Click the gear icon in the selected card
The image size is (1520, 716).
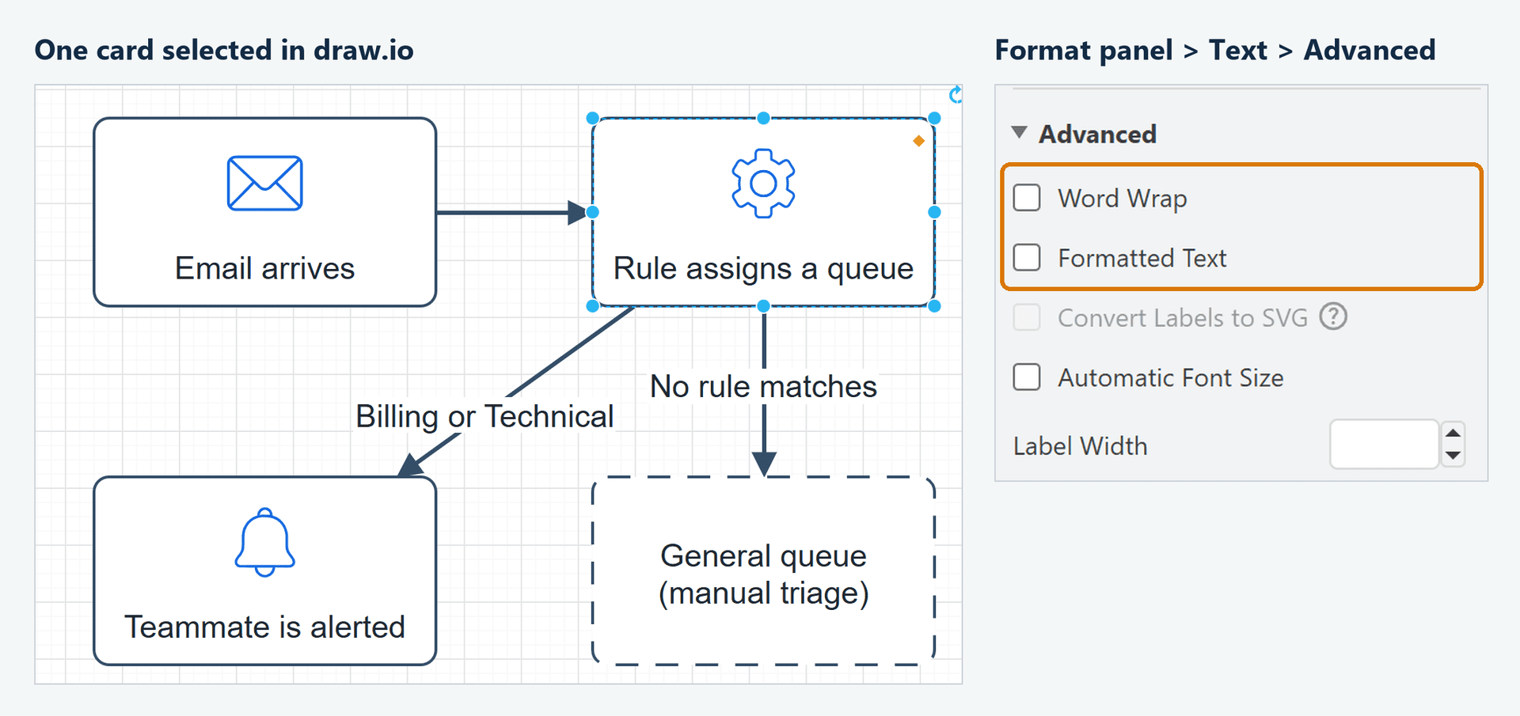tap(763, 183)
